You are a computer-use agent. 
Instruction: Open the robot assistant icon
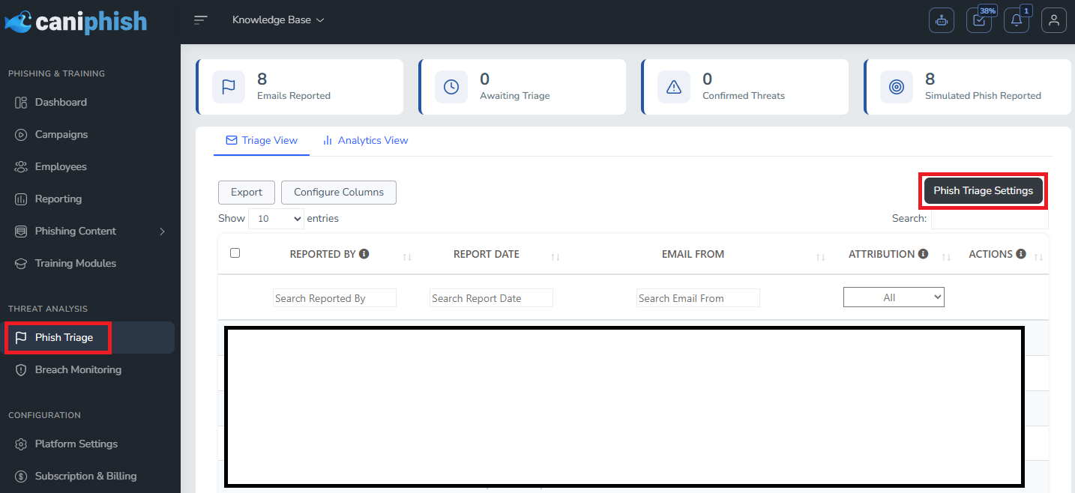click(942, 20)
